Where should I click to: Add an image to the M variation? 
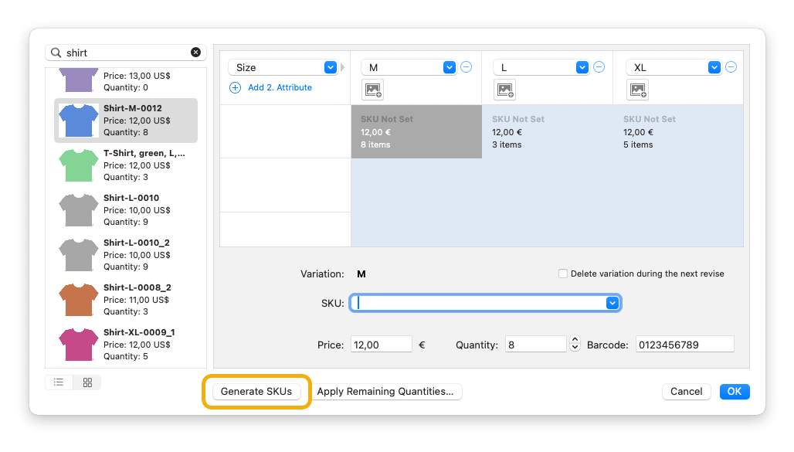coord(372,90)
